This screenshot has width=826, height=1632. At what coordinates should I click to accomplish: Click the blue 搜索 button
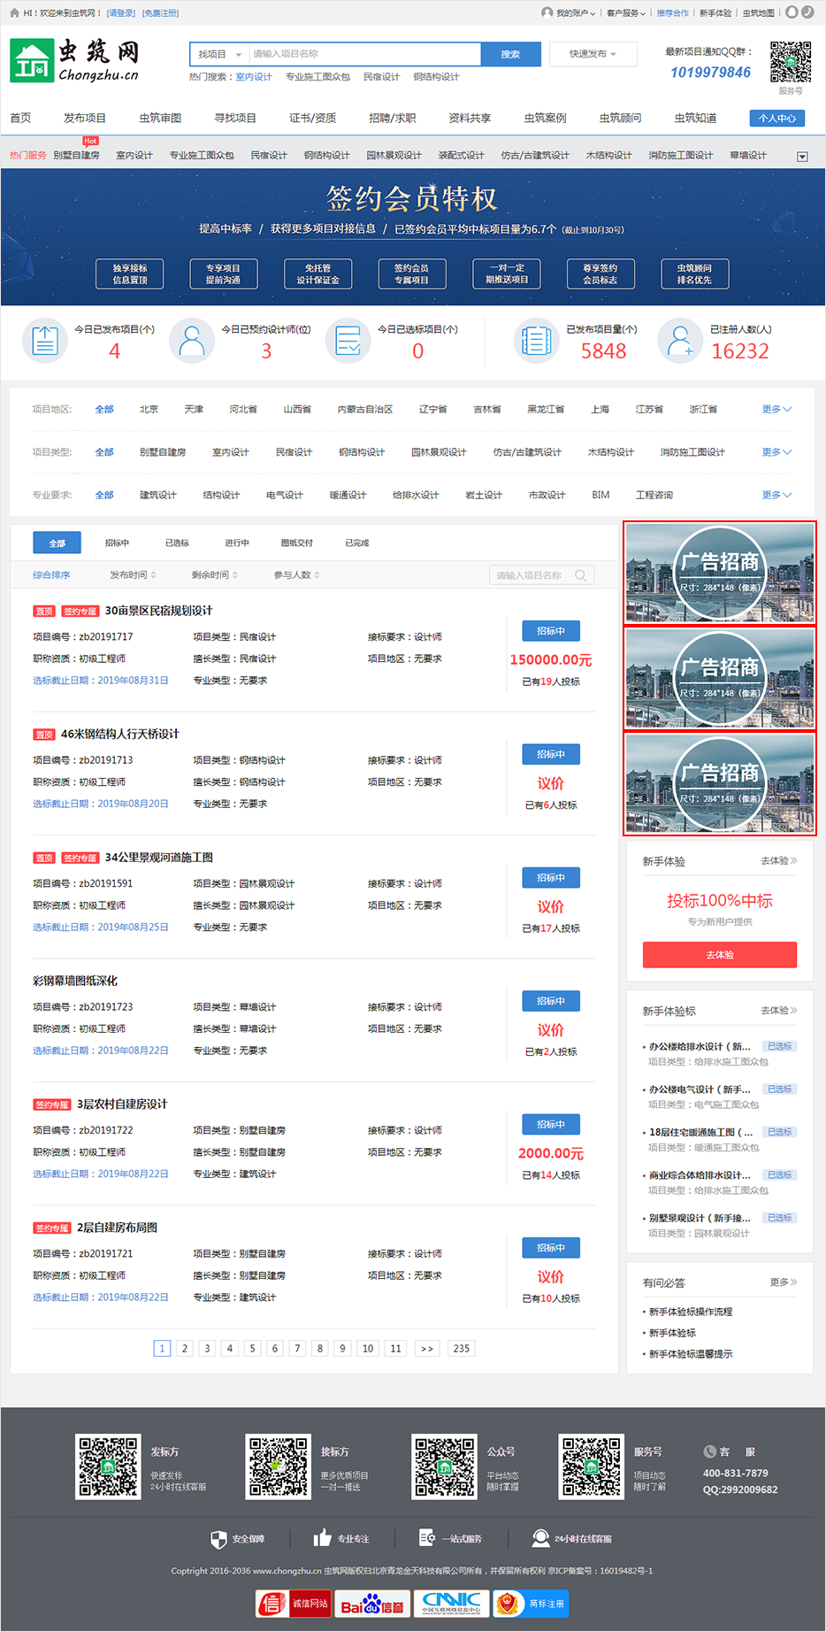510,54
